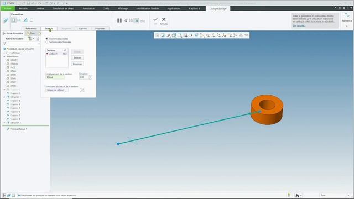Open the Propriétés panel tab

click(100, 28)
